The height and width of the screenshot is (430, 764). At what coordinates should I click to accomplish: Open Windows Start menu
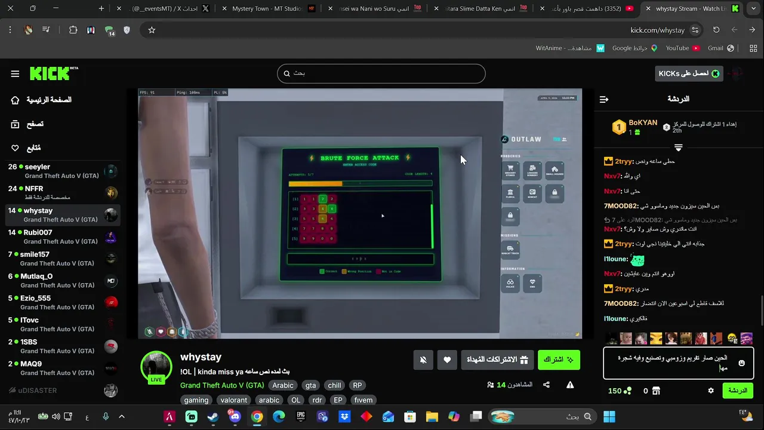pos(609,416)
